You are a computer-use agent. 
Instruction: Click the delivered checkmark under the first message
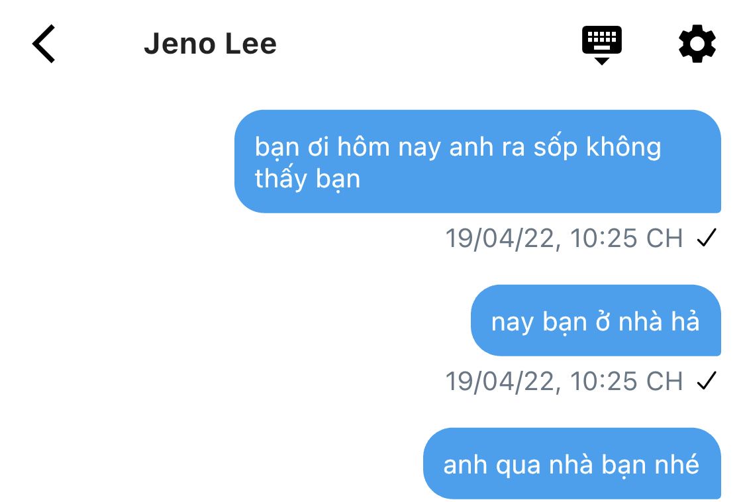coord(707,238)
